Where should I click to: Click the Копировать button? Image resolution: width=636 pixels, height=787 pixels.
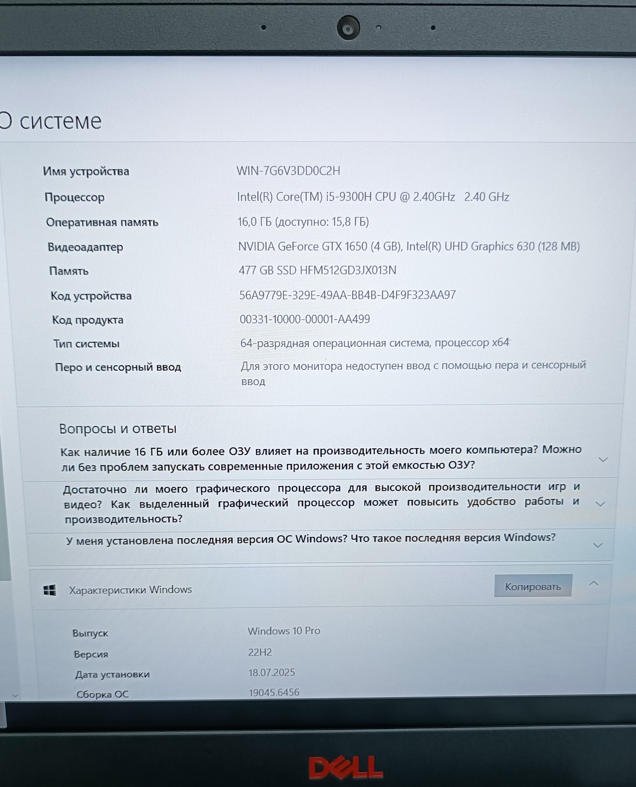(532, 587)
